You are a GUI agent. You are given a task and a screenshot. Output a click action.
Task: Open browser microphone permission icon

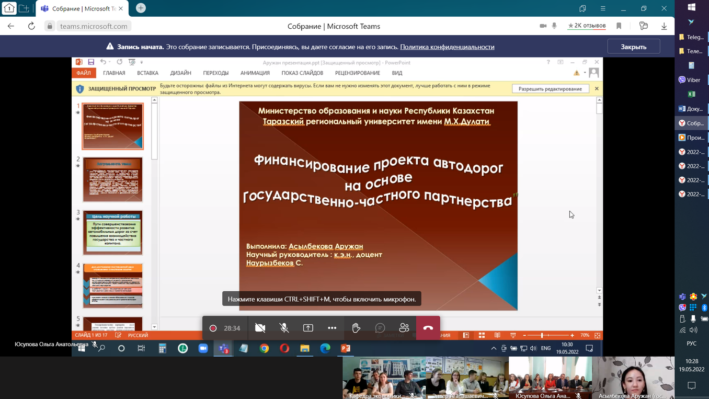click(x=554, y=26)
